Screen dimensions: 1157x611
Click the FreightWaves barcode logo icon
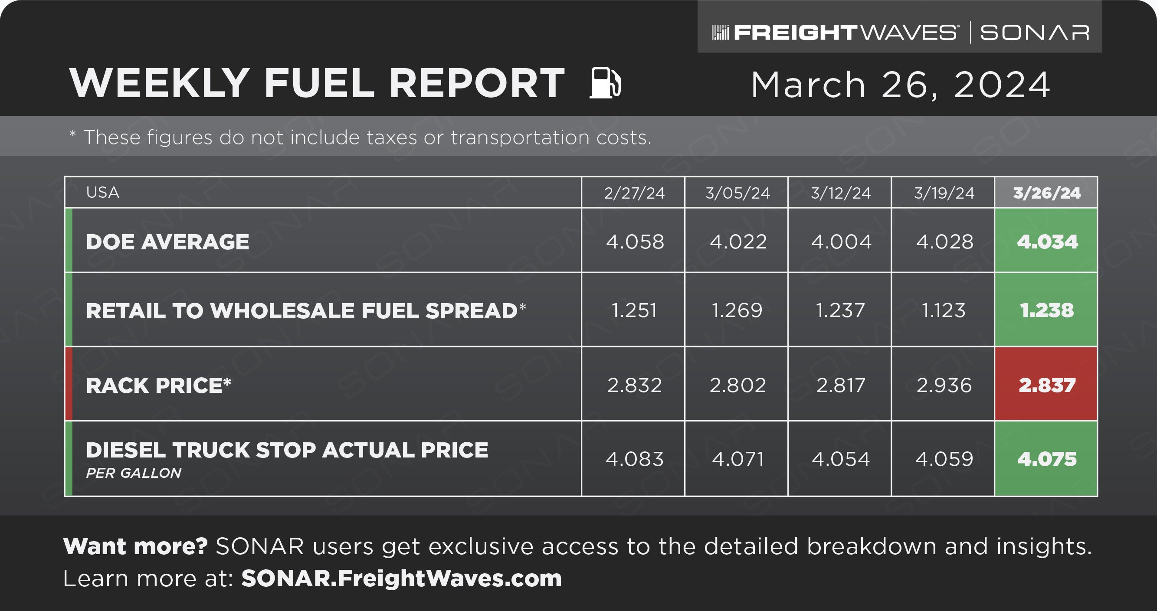[x=720, y=33]
